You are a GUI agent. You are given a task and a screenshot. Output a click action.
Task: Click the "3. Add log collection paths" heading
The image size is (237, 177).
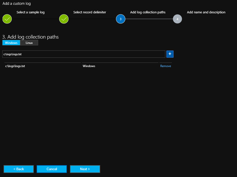30,37
